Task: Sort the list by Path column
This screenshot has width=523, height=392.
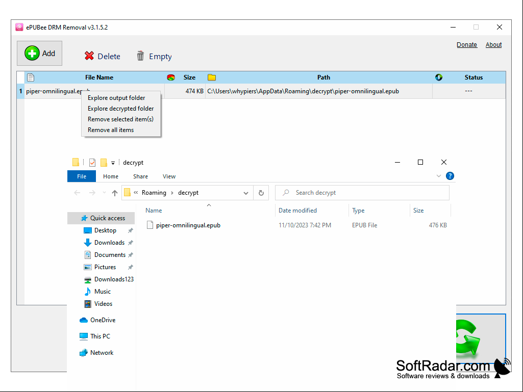Action: coord(323,77)
